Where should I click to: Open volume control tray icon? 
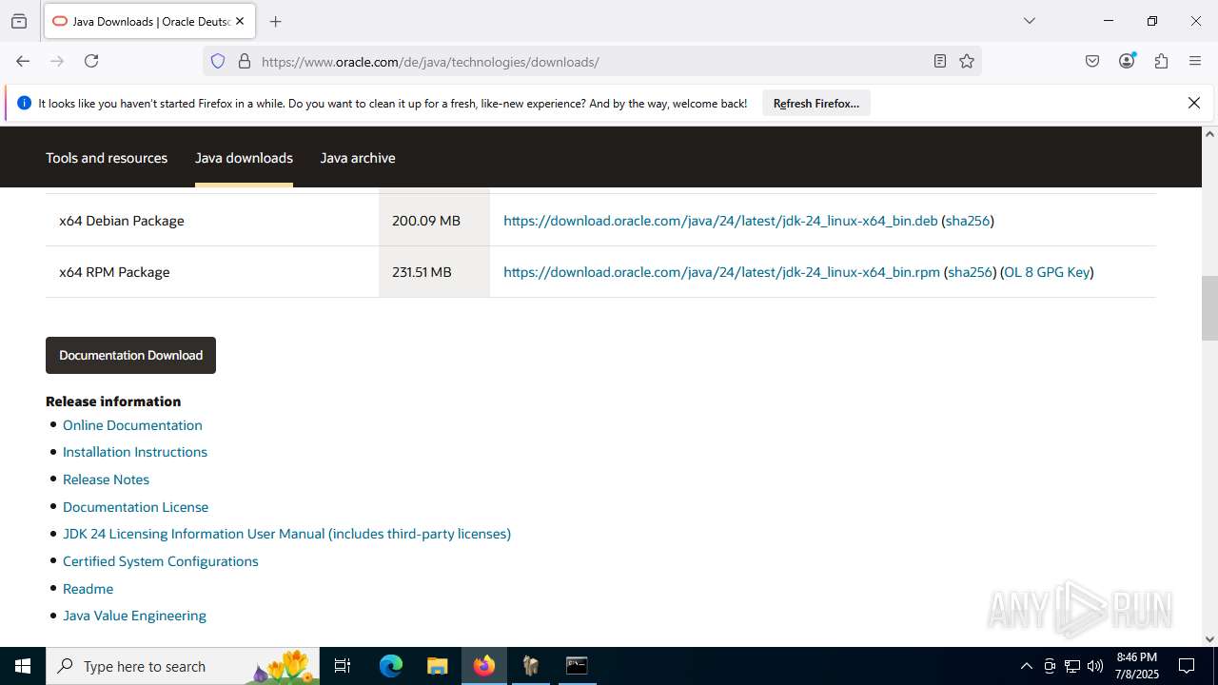(1095, 666)
